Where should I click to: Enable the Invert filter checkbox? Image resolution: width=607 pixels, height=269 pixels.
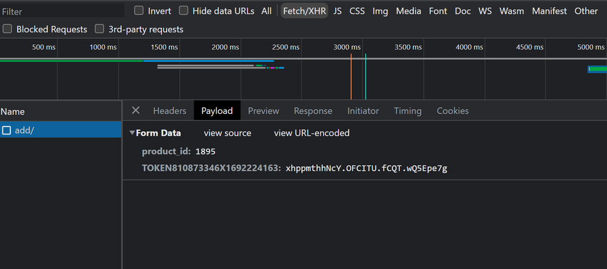139,11
